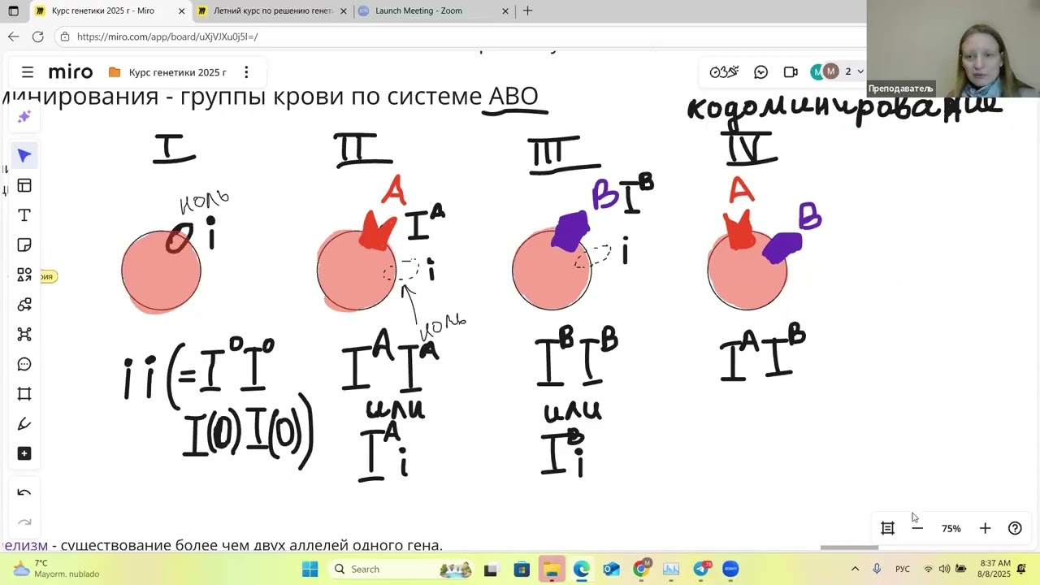
Task: Pick the Sticky note tool
Action: pos(24,245)
